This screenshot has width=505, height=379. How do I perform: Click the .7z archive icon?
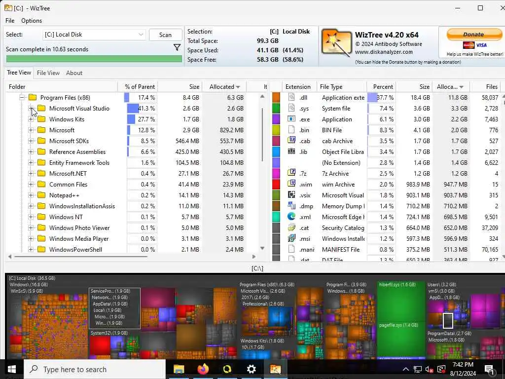[x=291, y=173]
